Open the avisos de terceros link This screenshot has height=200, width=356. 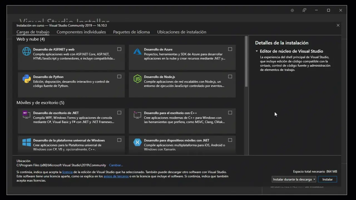pyautogui.click(x=116, y=176)
